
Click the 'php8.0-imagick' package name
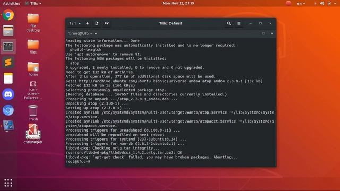point(86,49)
